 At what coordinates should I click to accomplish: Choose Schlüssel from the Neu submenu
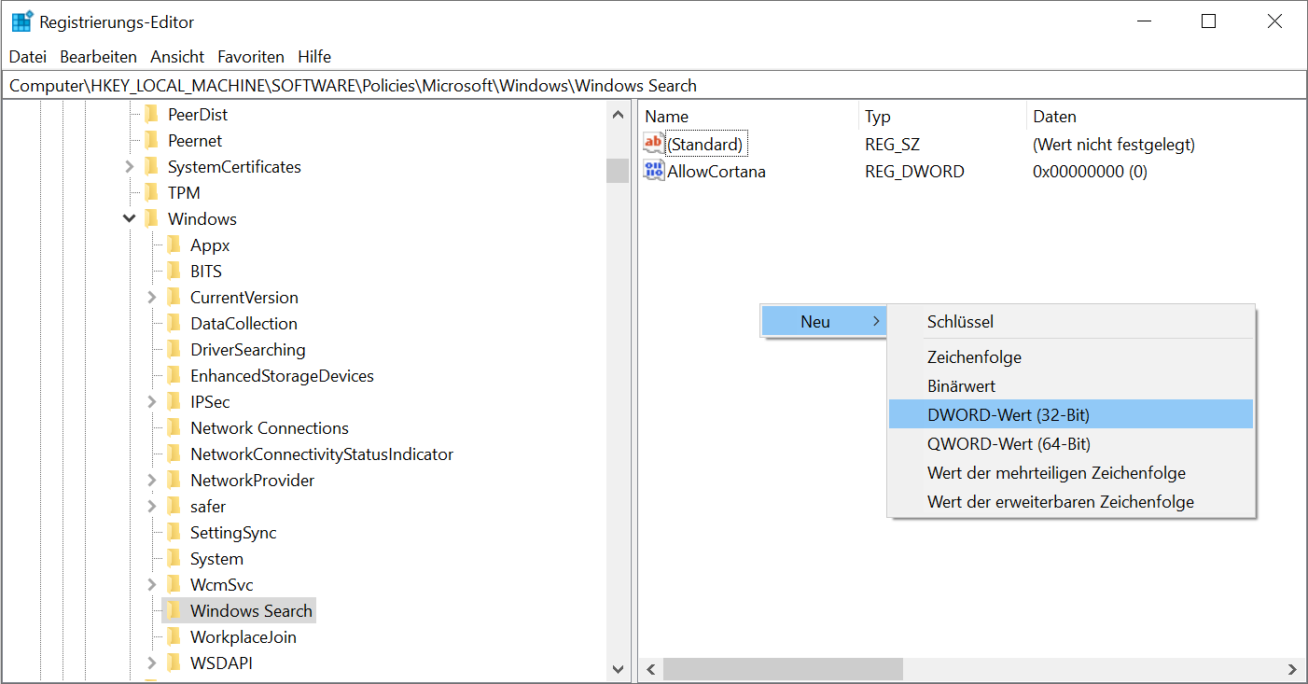click(1071, 322)
